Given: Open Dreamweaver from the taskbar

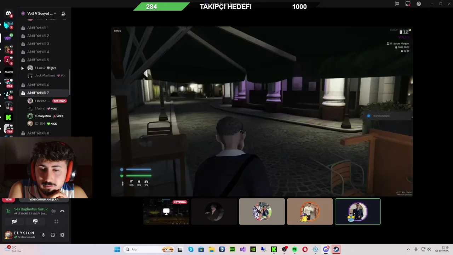Looking at the screenshot, I should [x=232, y=249].
